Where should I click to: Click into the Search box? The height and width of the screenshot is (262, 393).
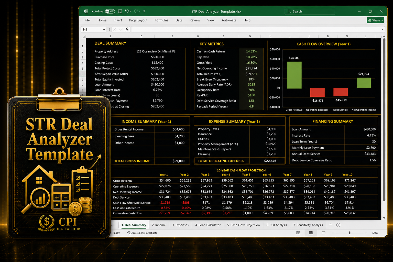(310, 11)
